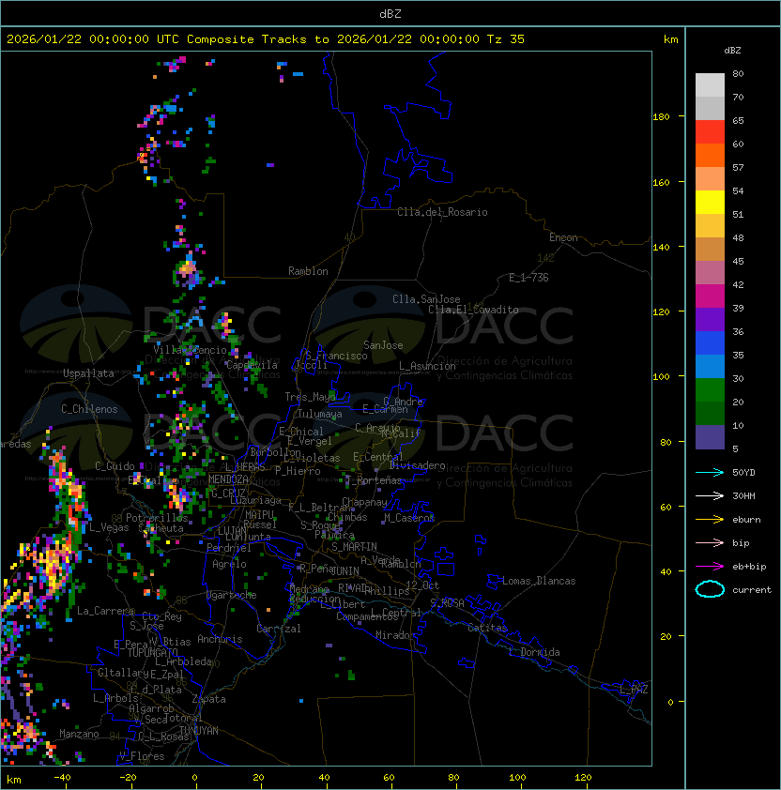Click the cyan ellipse for current
The height and width of the screenshot is (790, 781).
[x=710, y=589]
